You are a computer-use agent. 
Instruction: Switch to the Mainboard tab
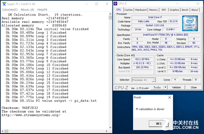click(141, 10)
